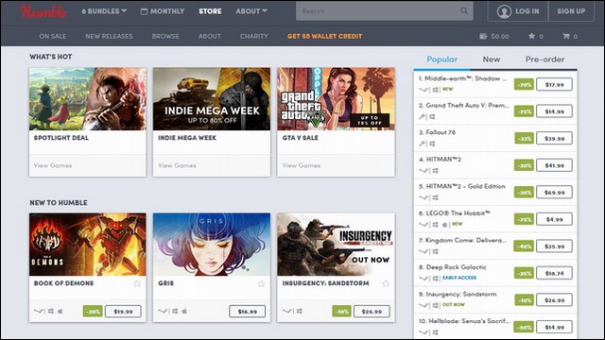
Task: Open the Browse page
Action: [x=165, y=36]
